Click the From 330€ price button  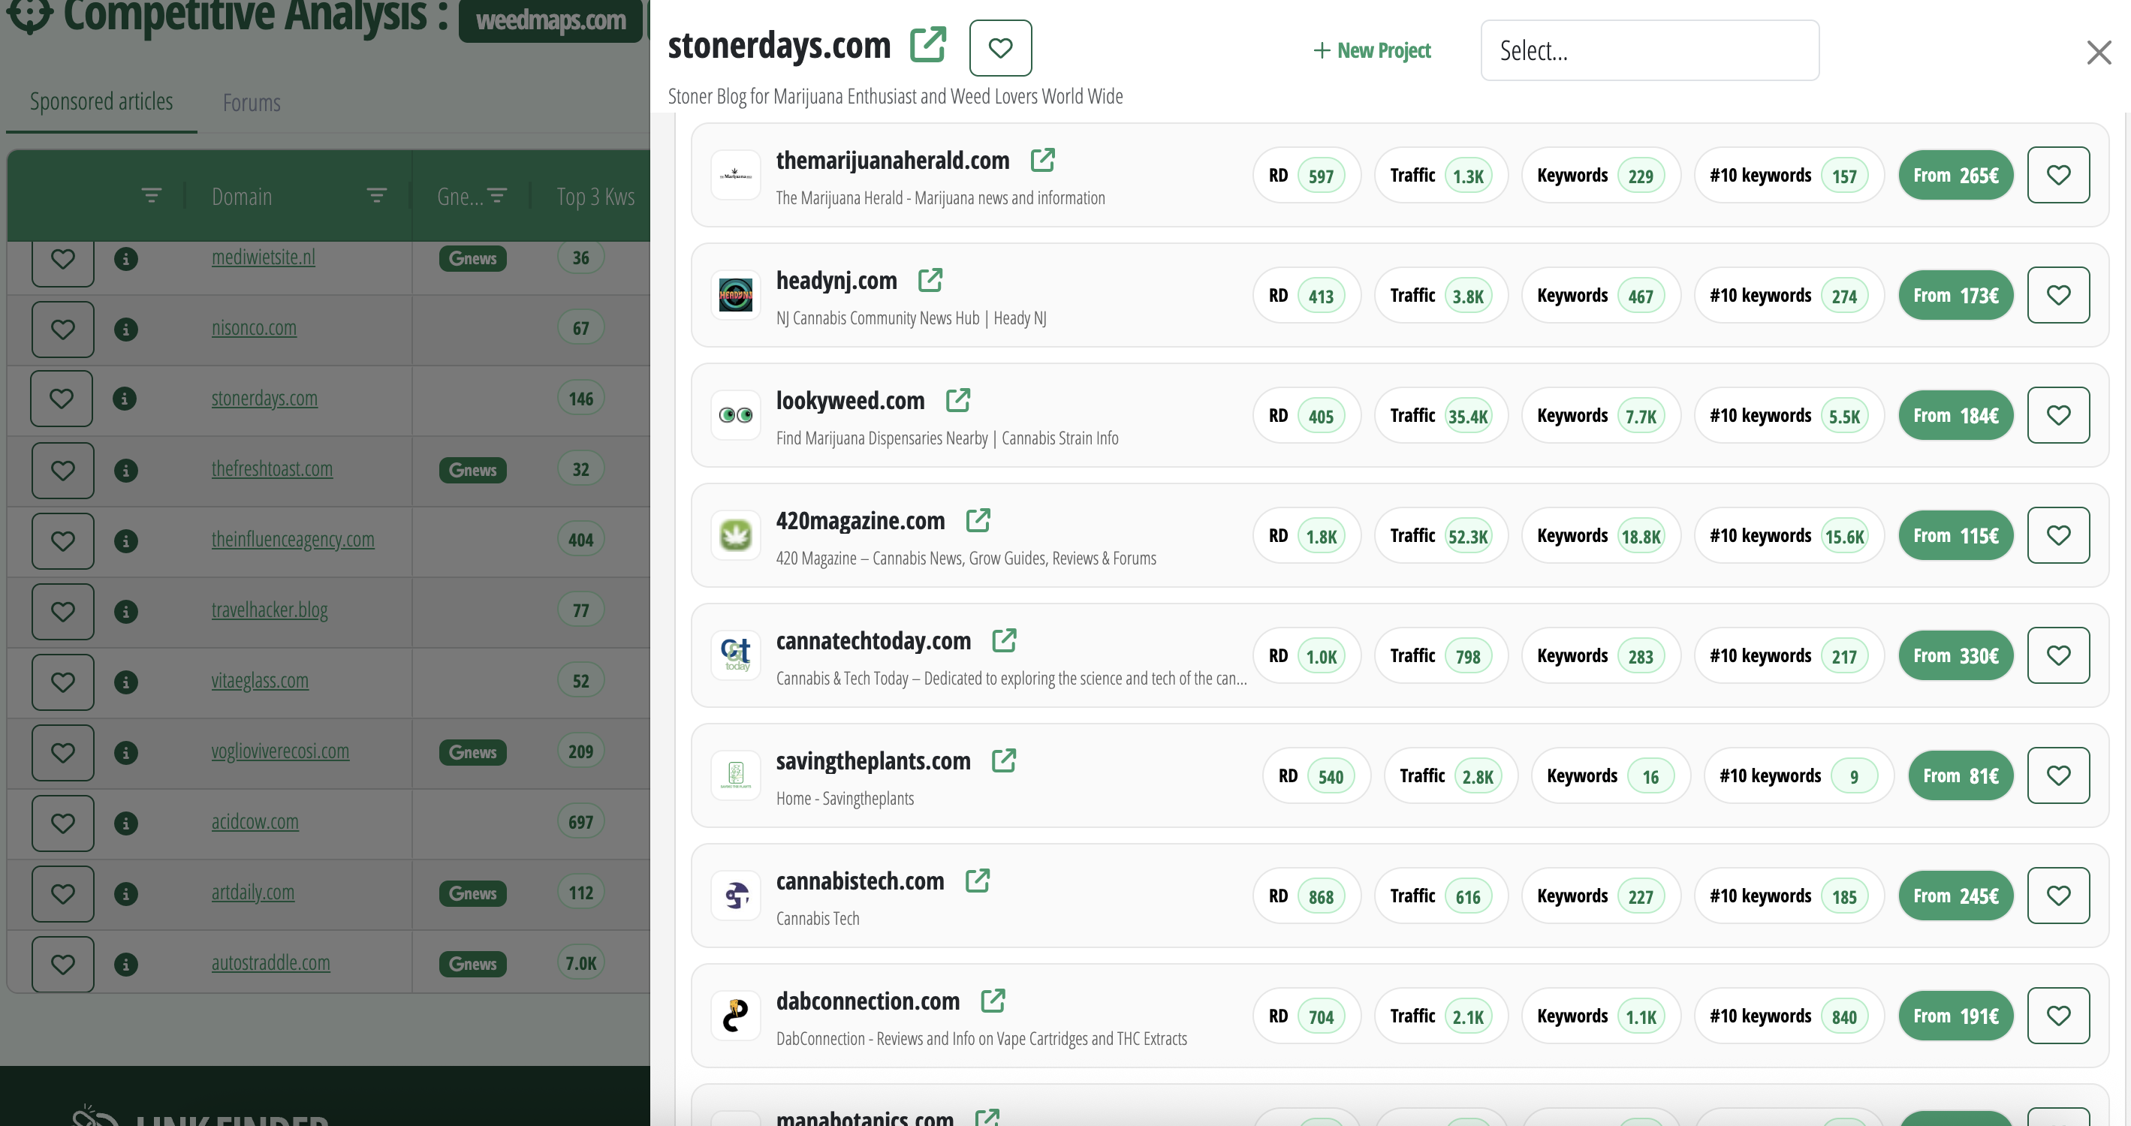(1955, 655)
